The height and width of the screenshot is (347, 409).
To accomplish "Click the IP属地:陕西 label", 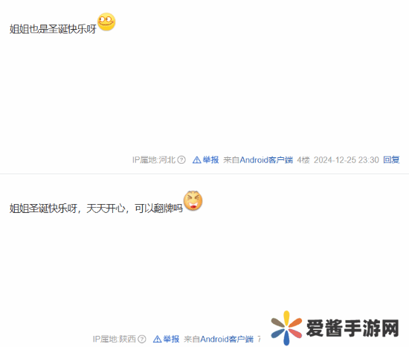I will click(115, 339).
